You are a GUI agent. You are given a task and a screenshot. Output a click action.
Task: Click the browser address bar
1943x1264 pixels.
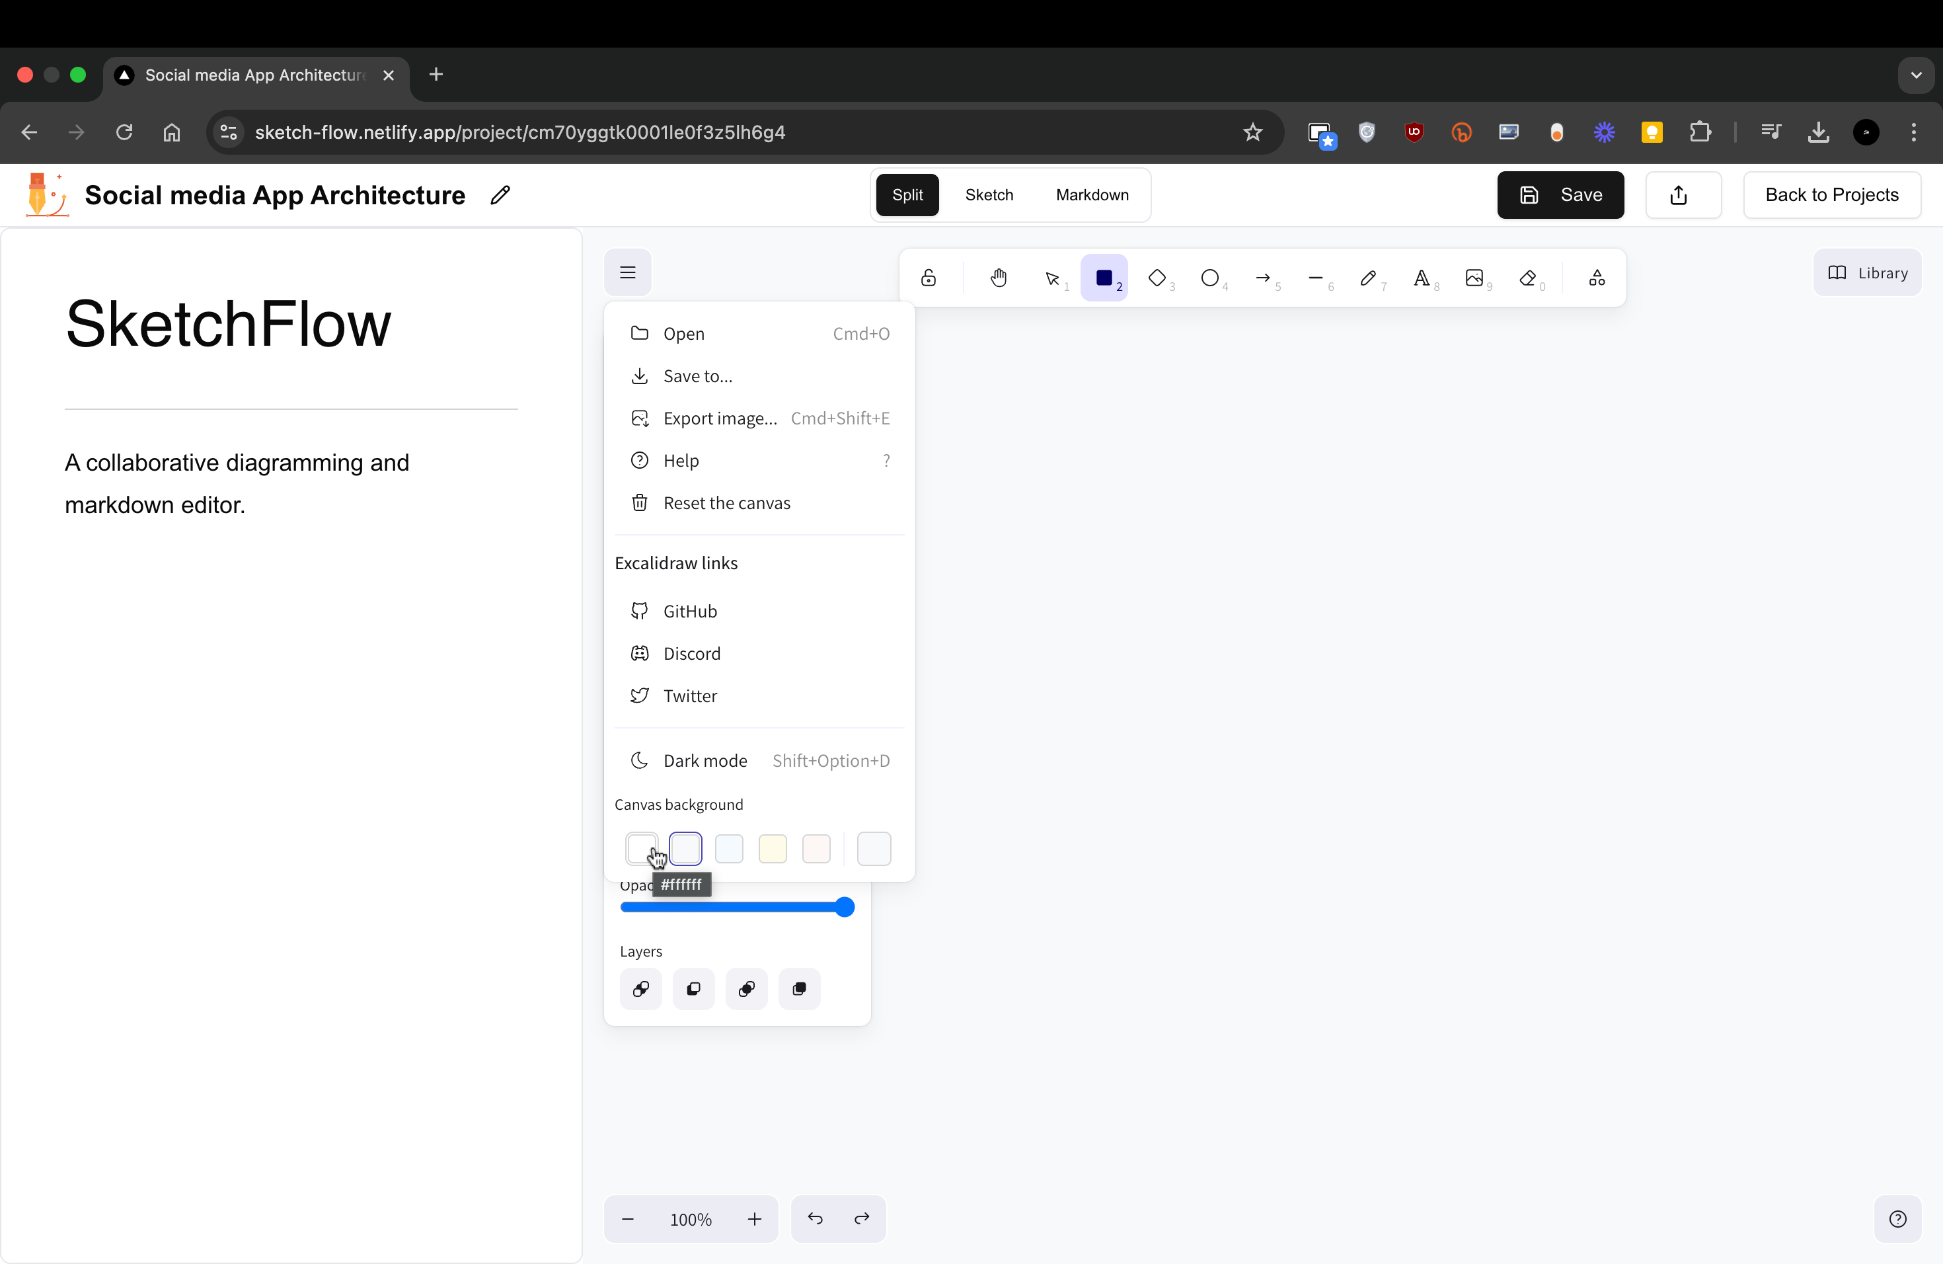point(745,132)
